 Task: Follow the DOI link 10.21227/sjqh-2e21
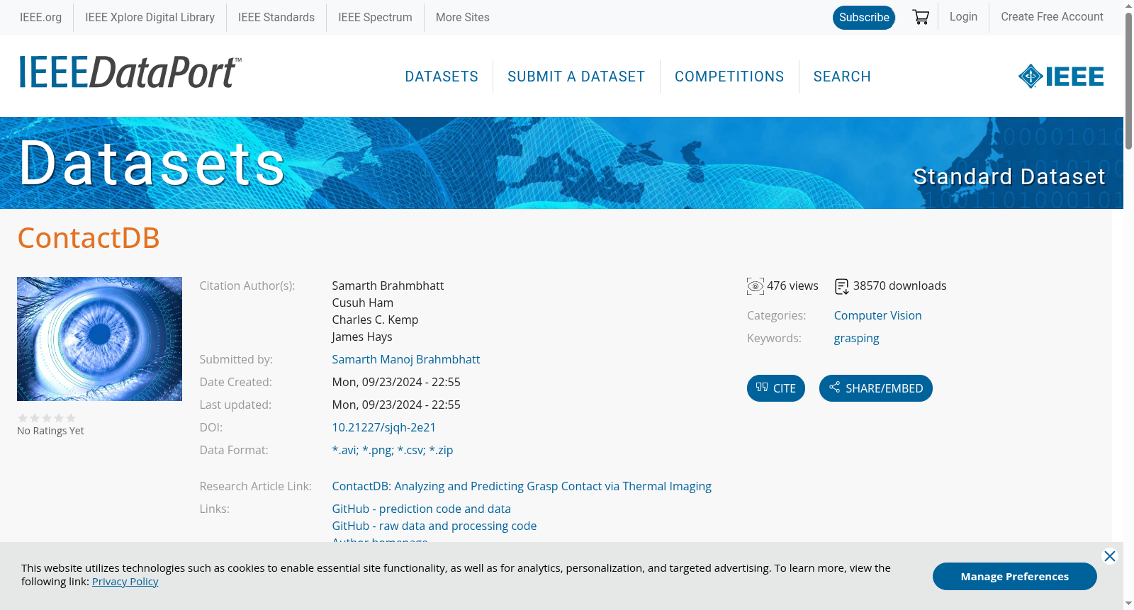(x=384, y=427)
